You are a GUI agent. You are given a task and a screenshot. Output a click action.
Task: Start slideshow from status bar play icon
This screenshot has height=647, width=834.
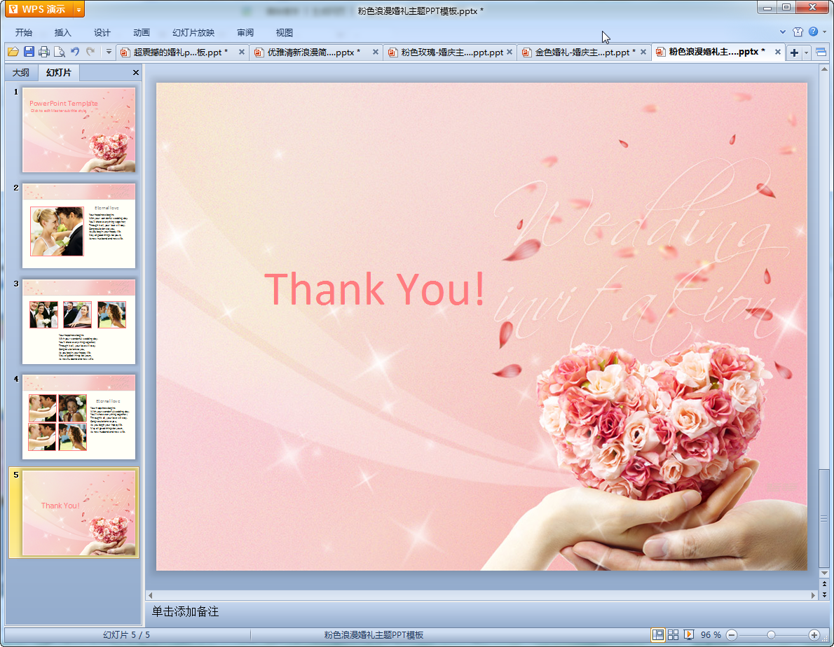(688, 635)
